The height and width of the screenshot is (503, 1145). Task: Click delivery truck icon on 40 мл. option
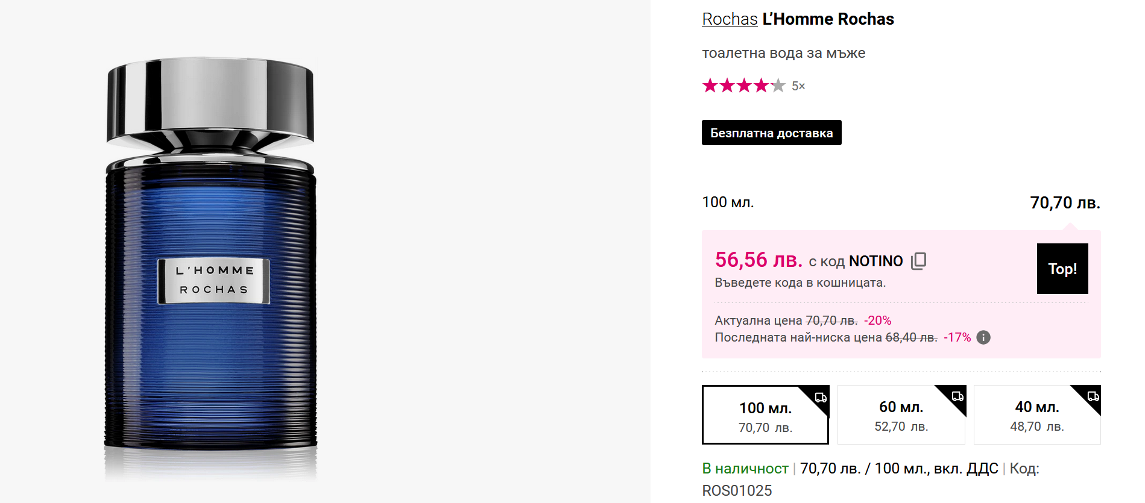tap(1093, 396)
